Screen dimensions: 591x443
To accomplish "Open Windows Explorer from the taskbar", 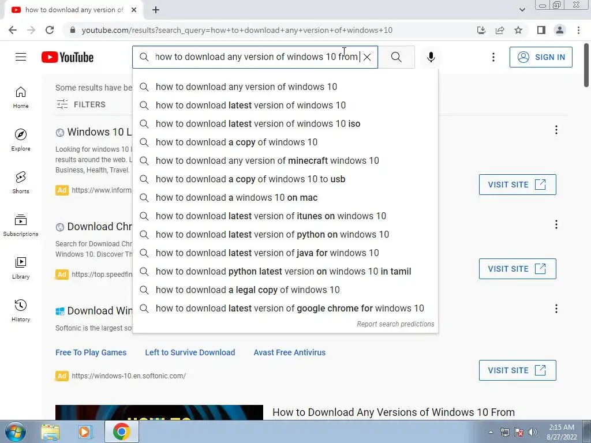I will point(50,431).
